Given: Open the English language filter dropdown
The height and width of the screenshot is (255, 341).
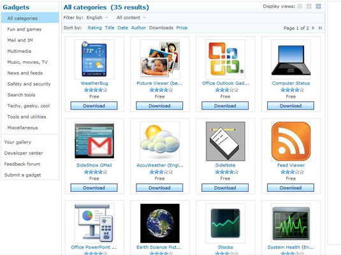Looking at the screenshot, I should [x=98, y=18].
